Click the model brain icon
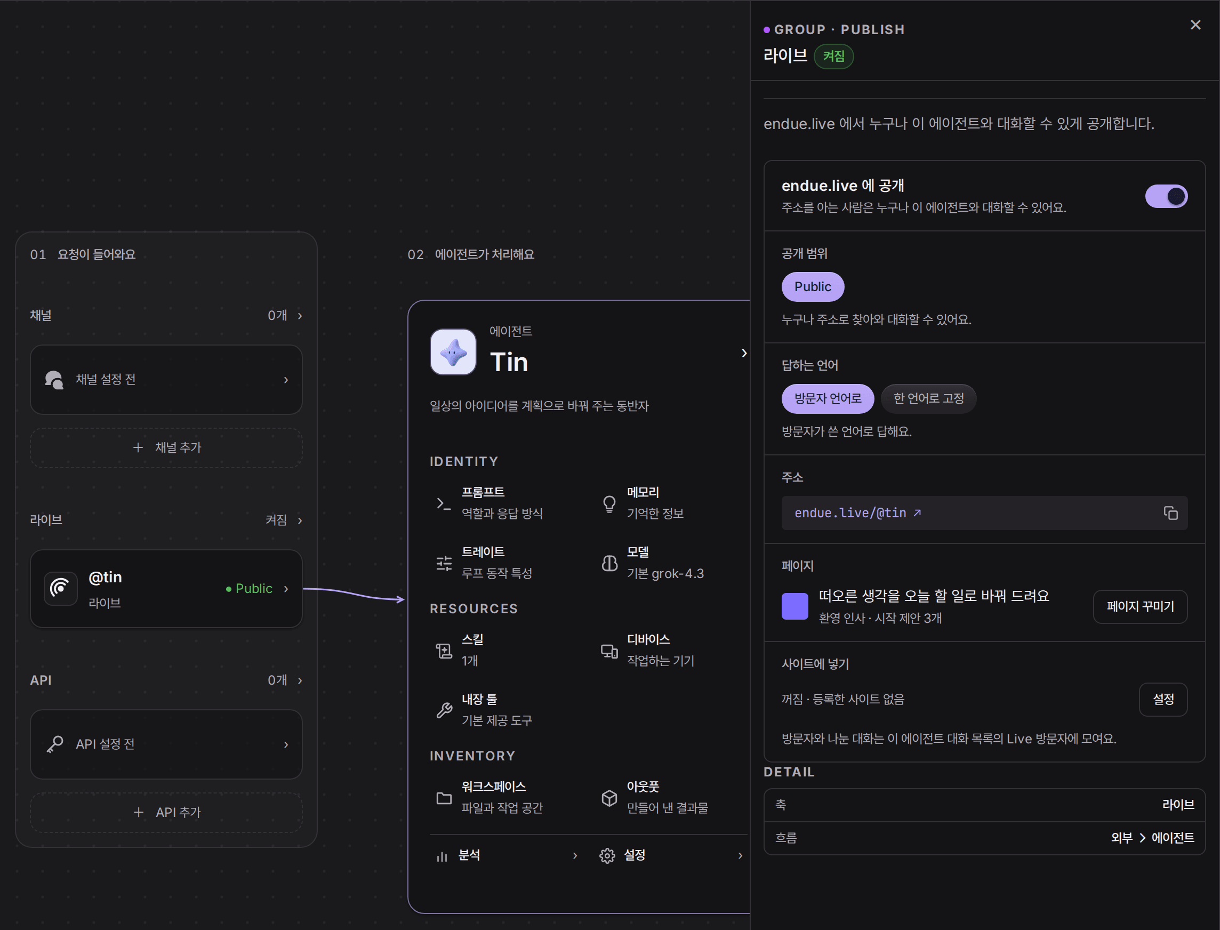 pos(609,563)
